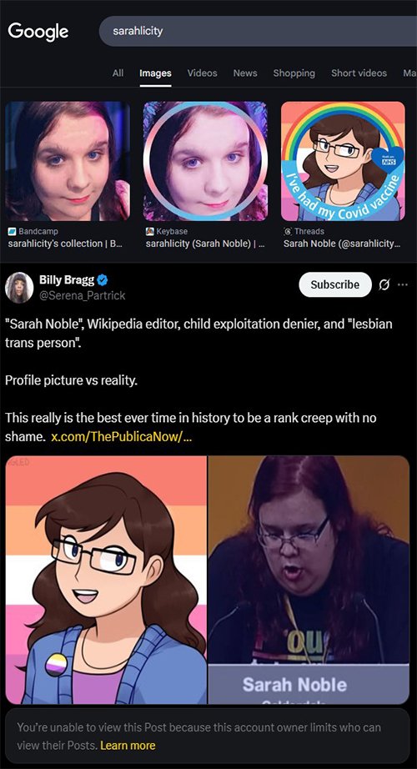Screen dimensions: 417x769
Task: Follow the x.com/ThePublicaNow link
Action: 121,436
